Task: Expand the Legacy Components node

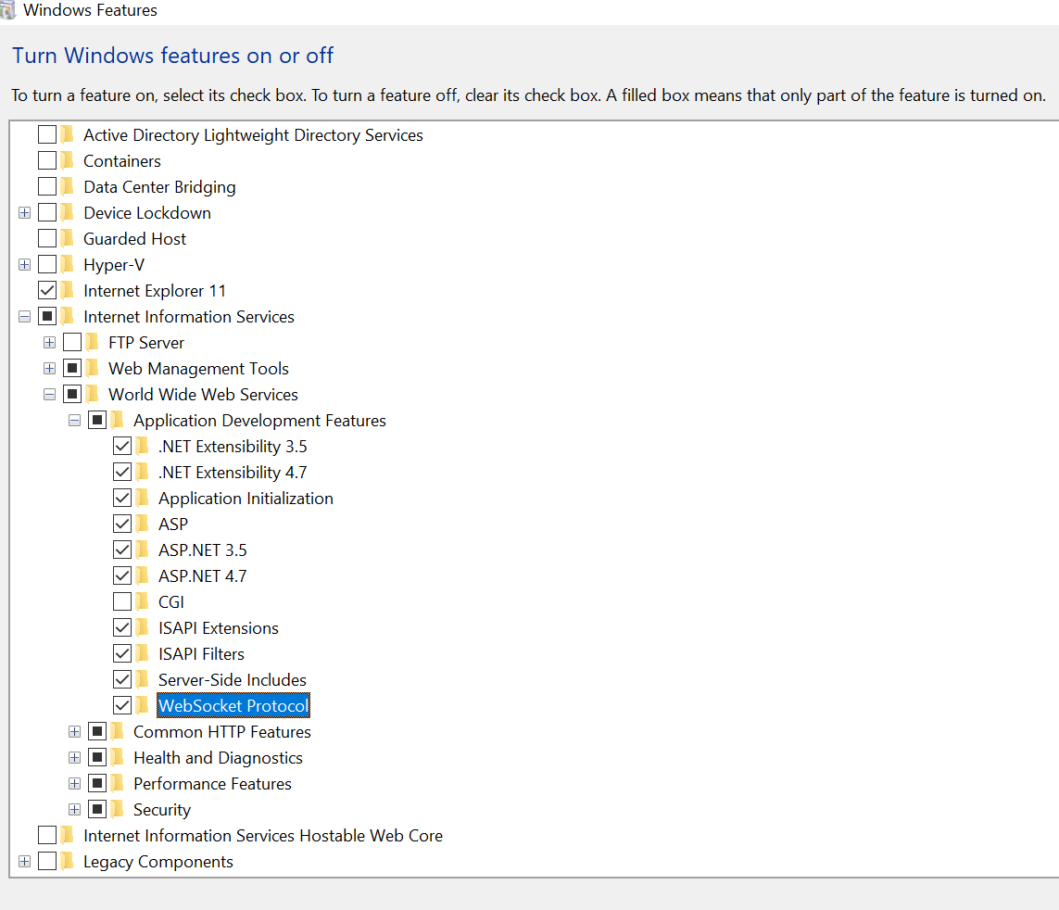Action: pyautogui.click(x=24, y=862)
